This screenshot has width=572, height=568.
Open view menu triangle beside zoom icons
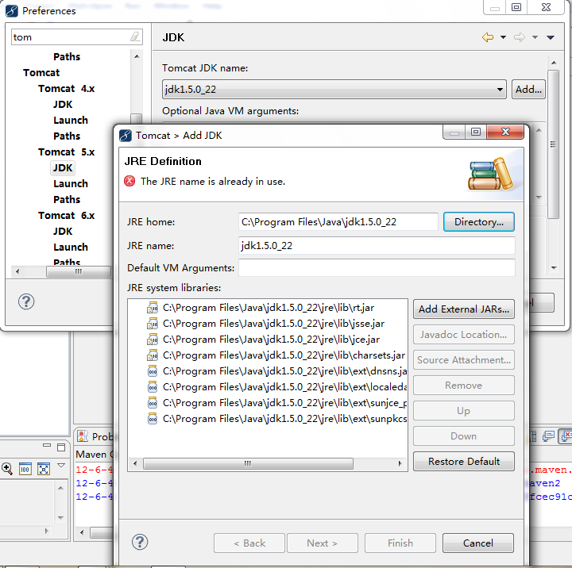pyautogui.click(x=61, y=465)
